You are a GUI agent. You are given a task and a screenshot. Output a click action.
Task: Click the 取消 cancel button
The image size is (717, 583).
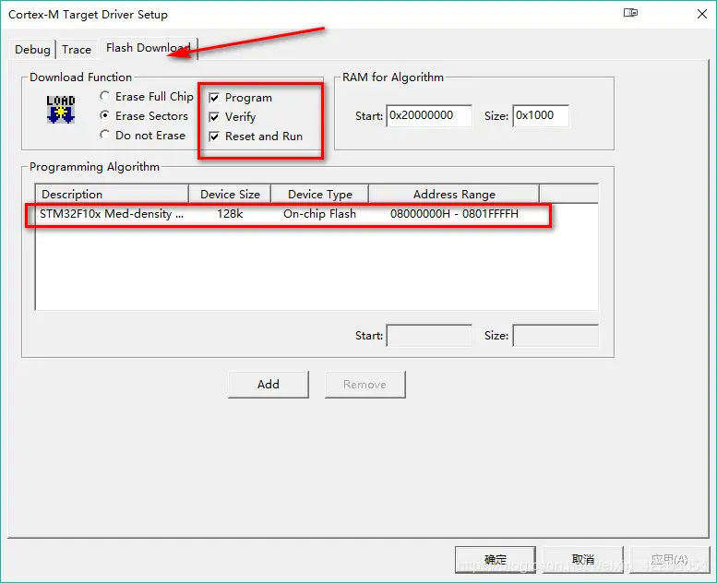point(583,559)
